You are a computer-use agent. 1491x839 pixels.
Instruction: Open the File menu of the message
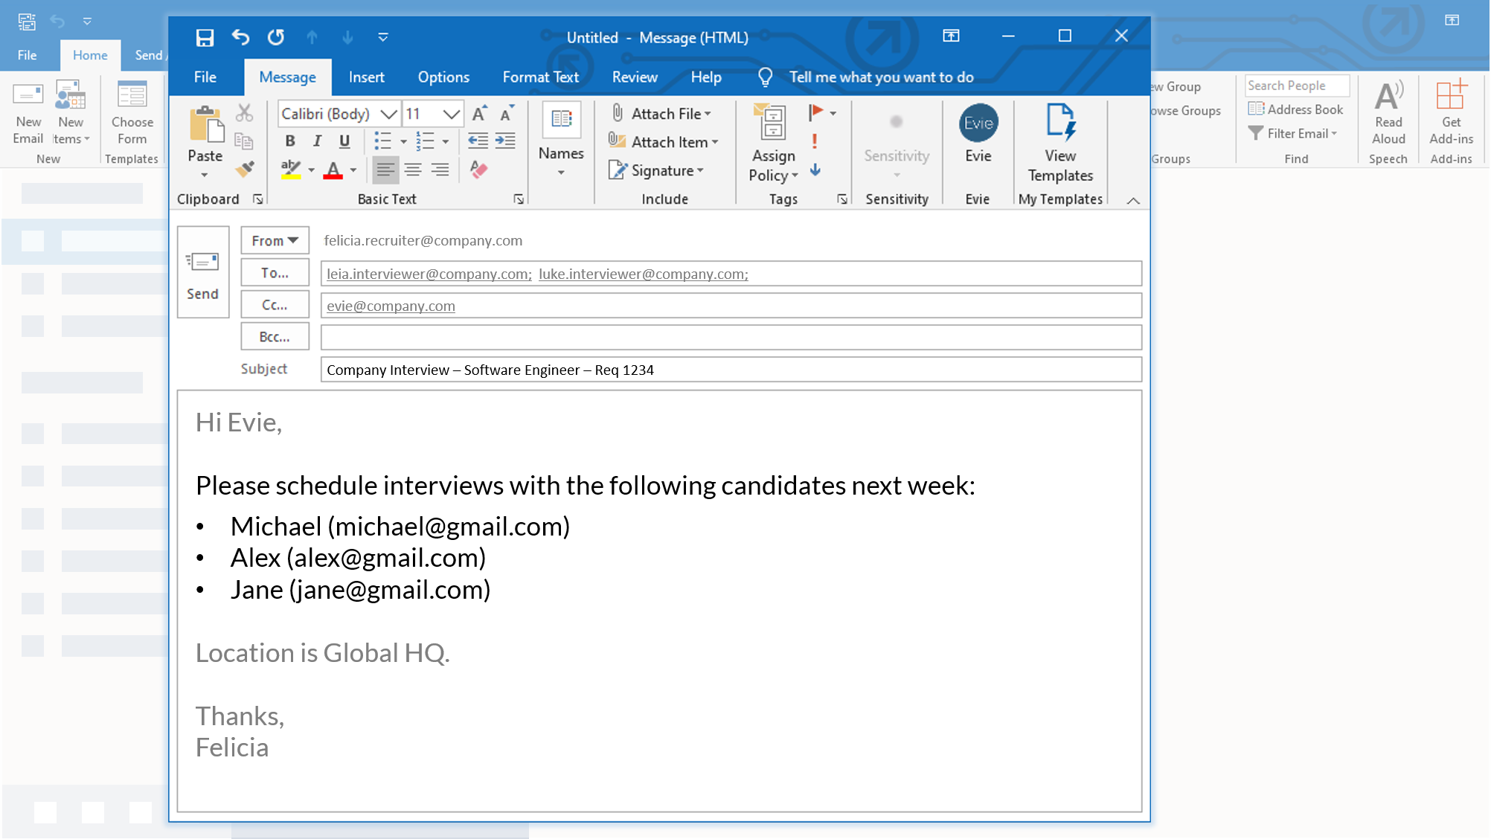pos(205,77)
